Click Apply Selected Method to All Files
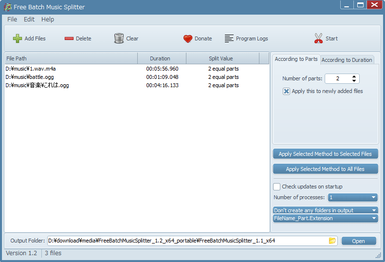This screenshot has width=385, height=262. click(325, 169)
